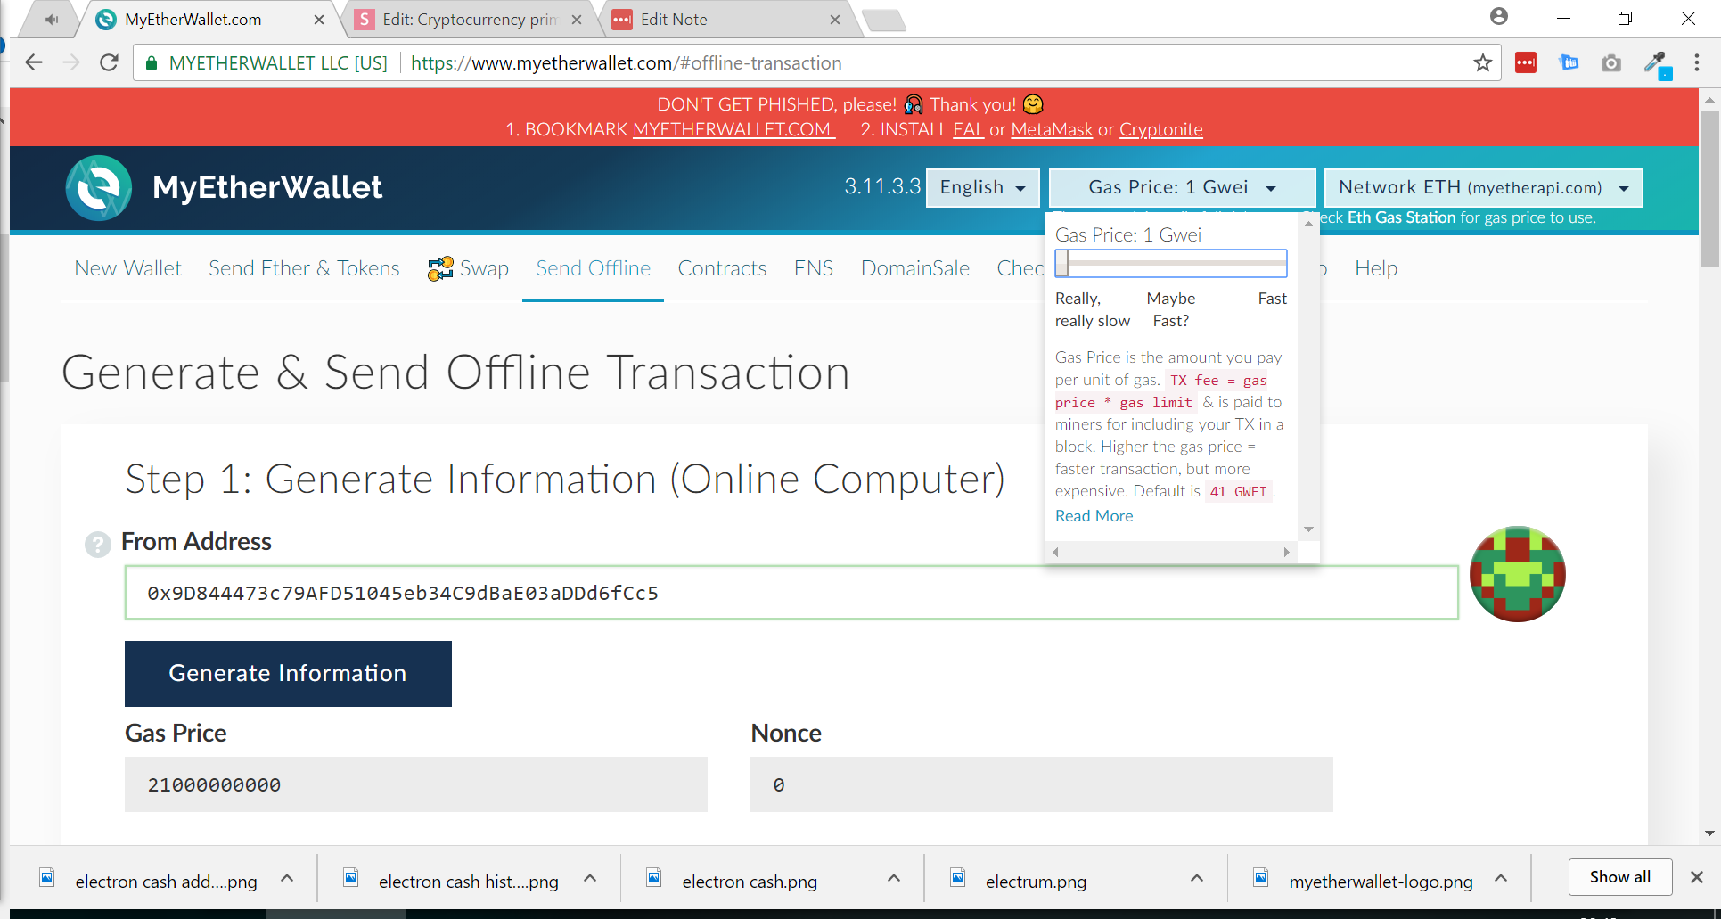Click the address identicon avatar
Image resolution: width=1721 pixels, height=919 pixels.
point(1517,574)
